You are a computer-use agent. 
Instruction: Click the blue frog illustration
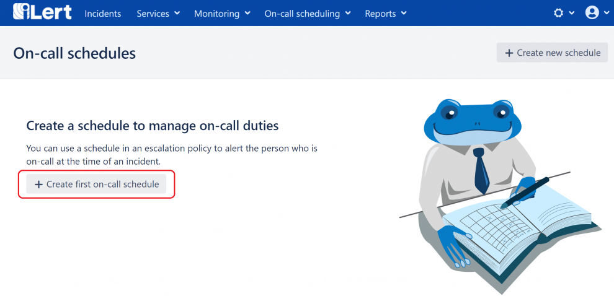pyautogui.click(x=499, y=194)
